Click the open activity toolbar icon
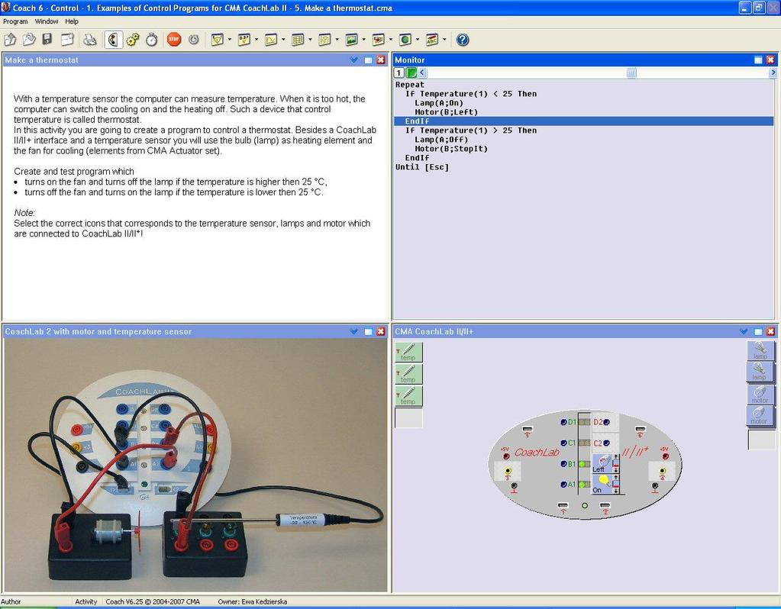The width and height of the screenshot is (781, 609). [x=11, y=40]
